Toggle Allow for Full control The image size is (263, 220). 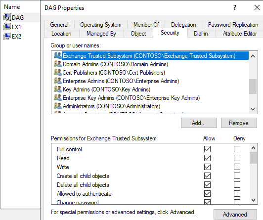coord(207,149)
